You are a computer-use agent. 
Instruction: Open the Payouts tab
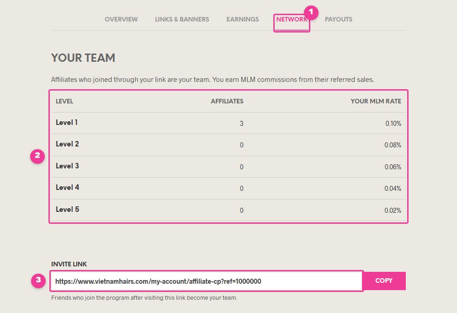click(338, 19)
